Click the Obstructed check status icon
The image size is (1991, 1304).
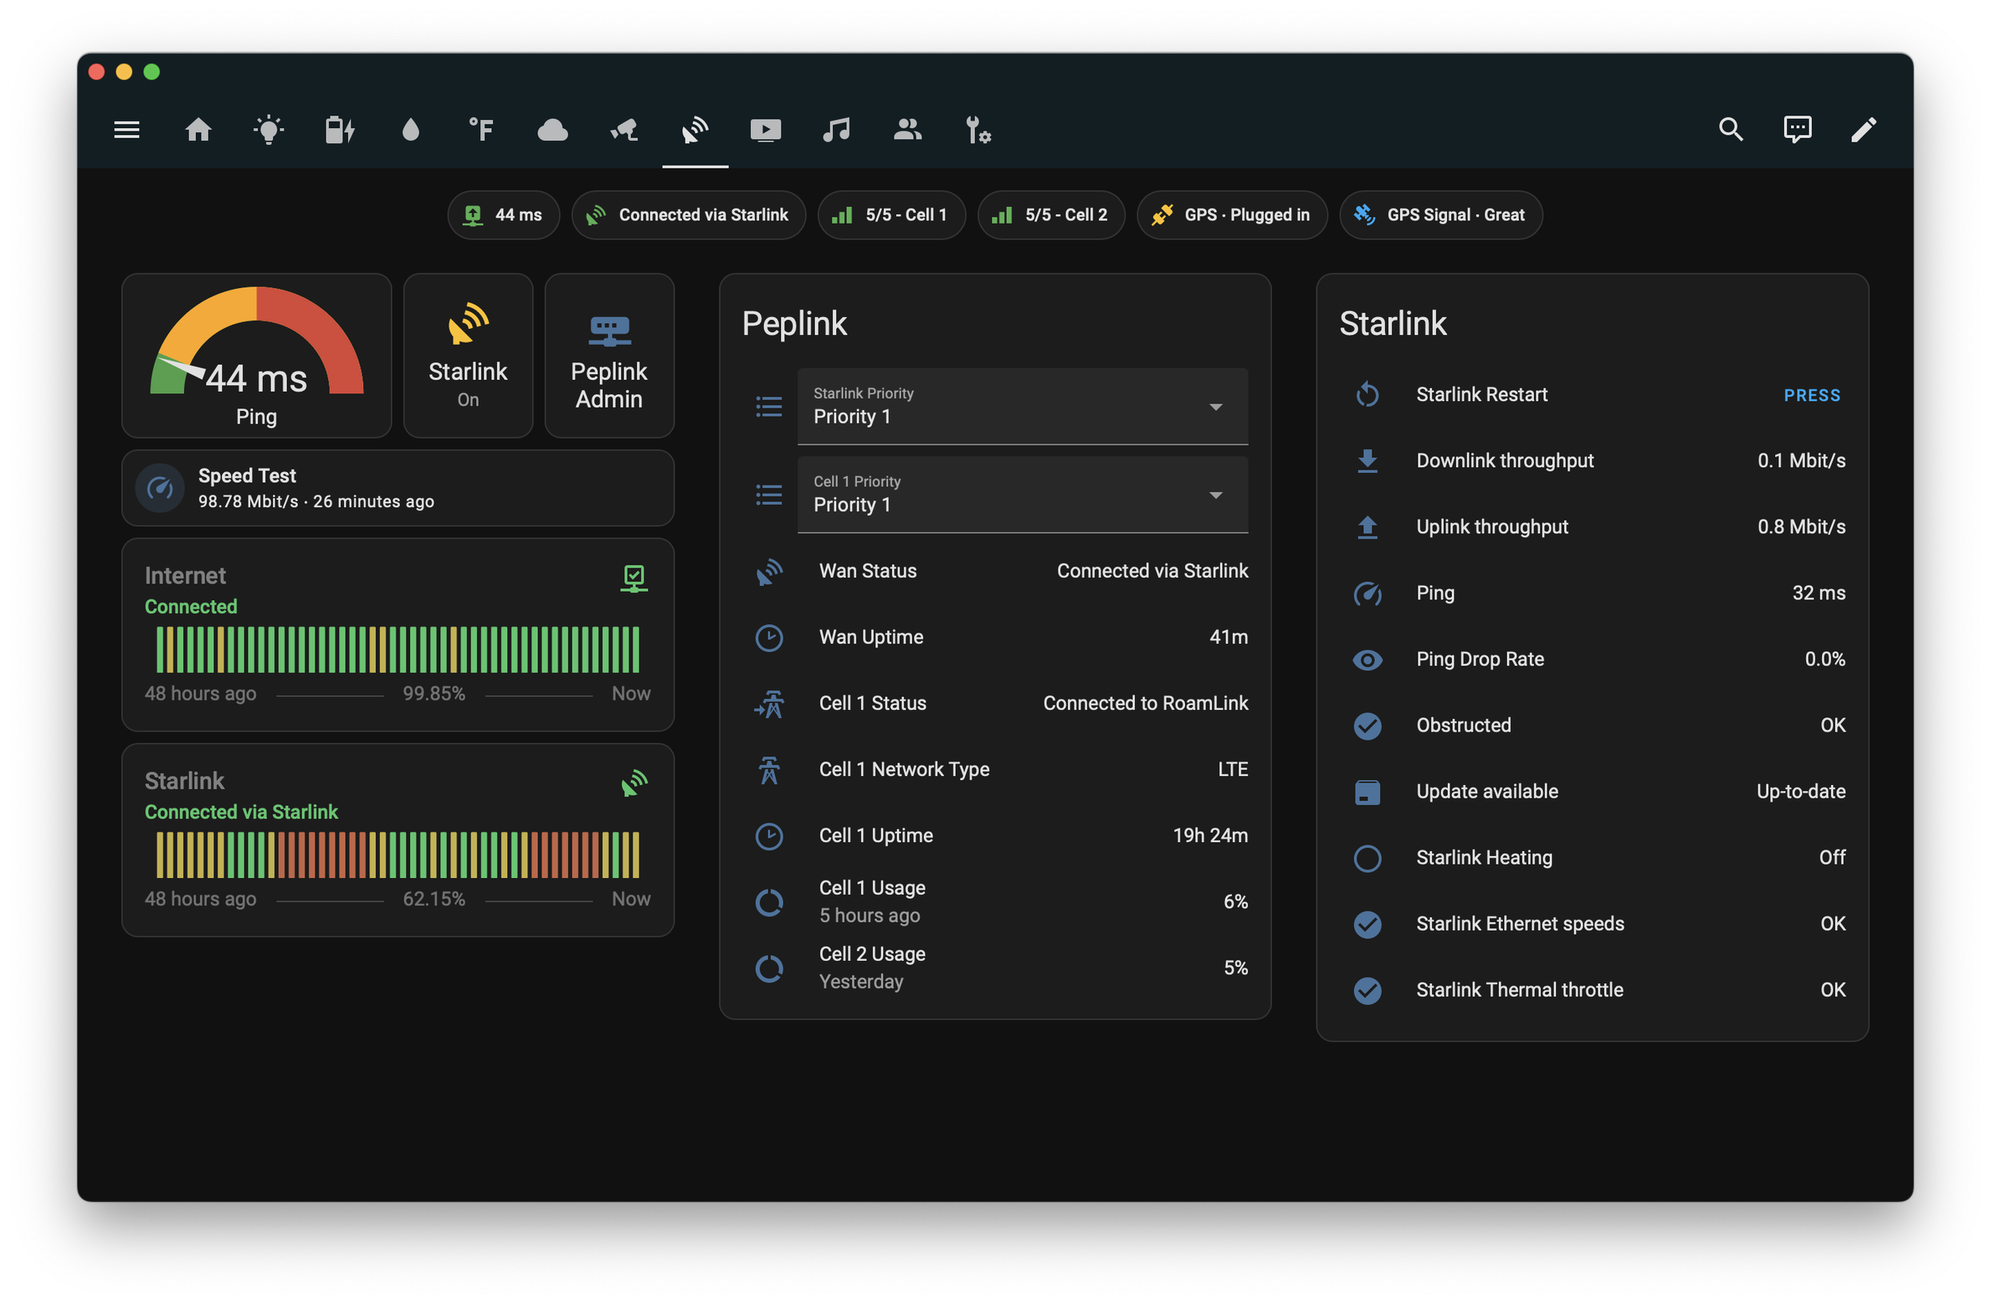coord(1367,726)
